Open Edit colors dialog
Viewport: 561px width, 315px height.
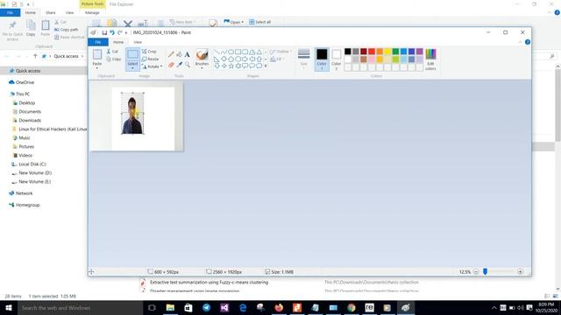[x=430, y=59]
